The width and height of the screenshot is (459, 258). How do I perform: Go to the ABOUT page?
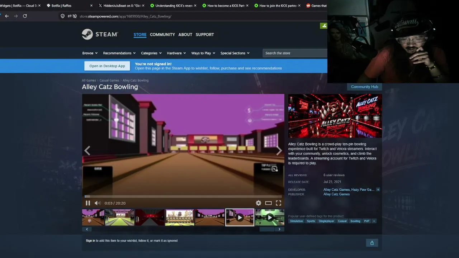[185, 34]
